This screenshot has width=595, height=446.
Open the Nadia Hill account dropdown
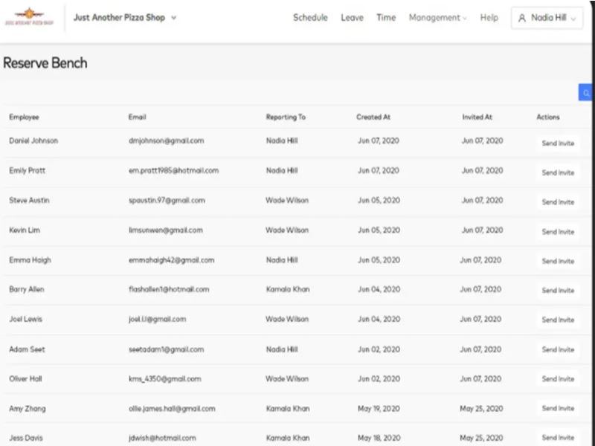pyautogui.click(x=547, y=18)
